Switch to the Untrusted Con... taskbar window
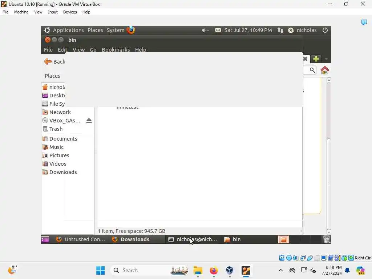The height and width of the screenshot is (279, 372). click(81, 239)
